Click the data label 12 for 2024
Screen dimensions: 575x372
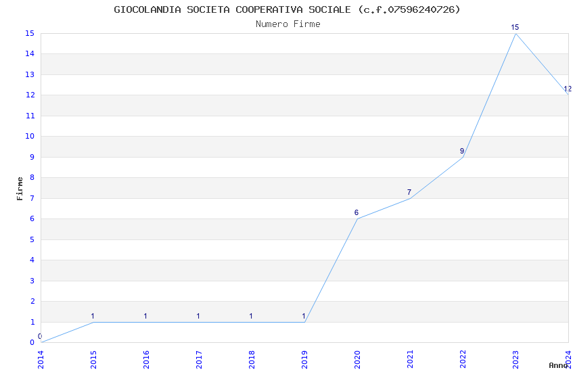pos(568,89)
